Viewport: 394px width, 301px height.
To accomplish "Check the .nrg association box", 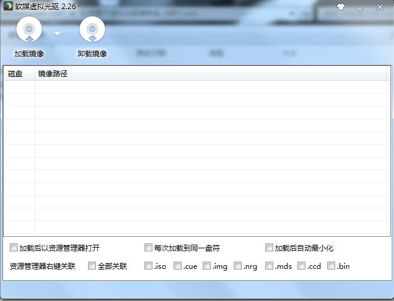I will click(237, 266).
